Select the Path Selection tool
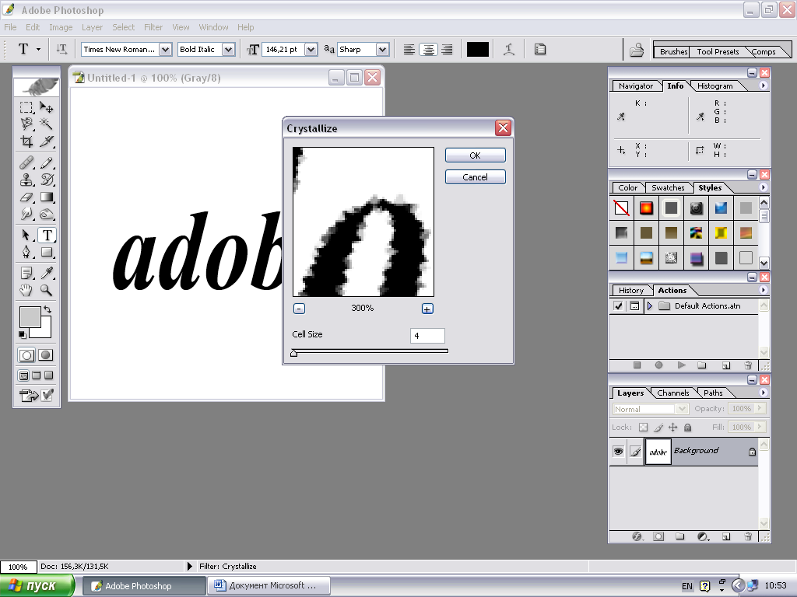 [26, 235]
